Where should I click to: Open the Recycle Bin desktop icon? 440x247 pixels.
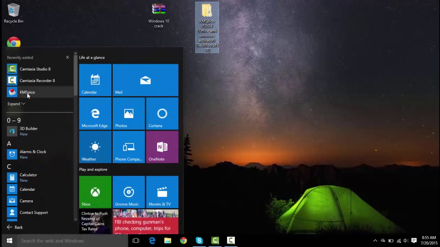(14, 14)
